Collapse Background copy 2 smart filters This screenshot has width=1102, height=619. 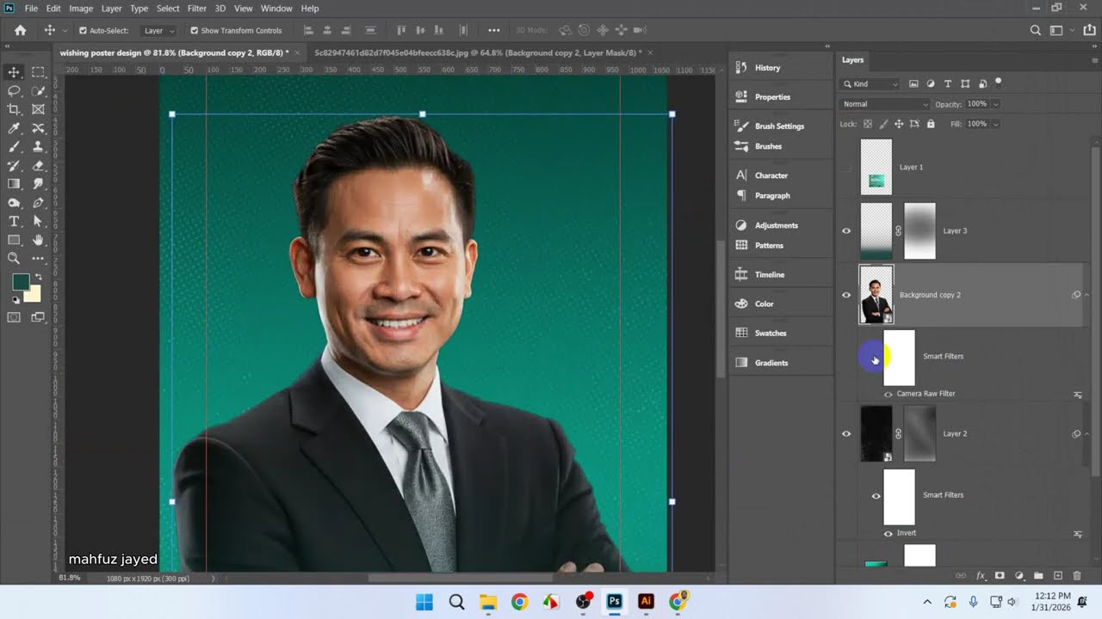(1087, 295)
